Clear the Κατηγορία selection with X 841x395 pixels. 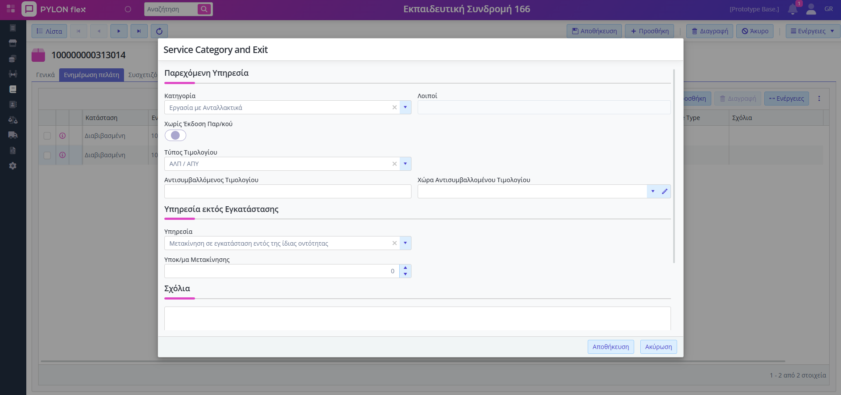tap(394, 107)
